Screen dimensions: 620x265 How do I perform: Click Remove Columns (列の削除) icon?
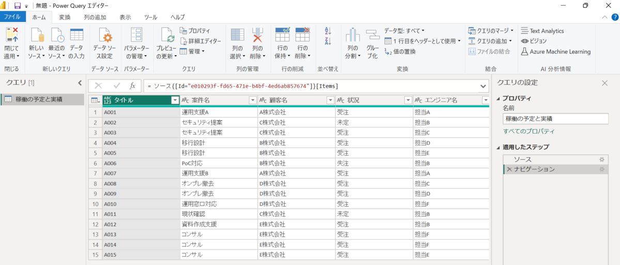coord(258,35)
